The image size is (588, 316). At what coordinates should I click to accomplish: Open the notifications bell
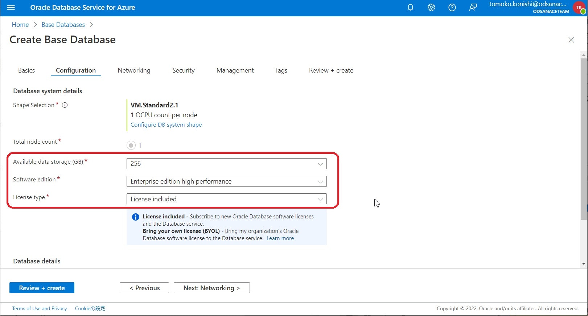coord(410,7)
